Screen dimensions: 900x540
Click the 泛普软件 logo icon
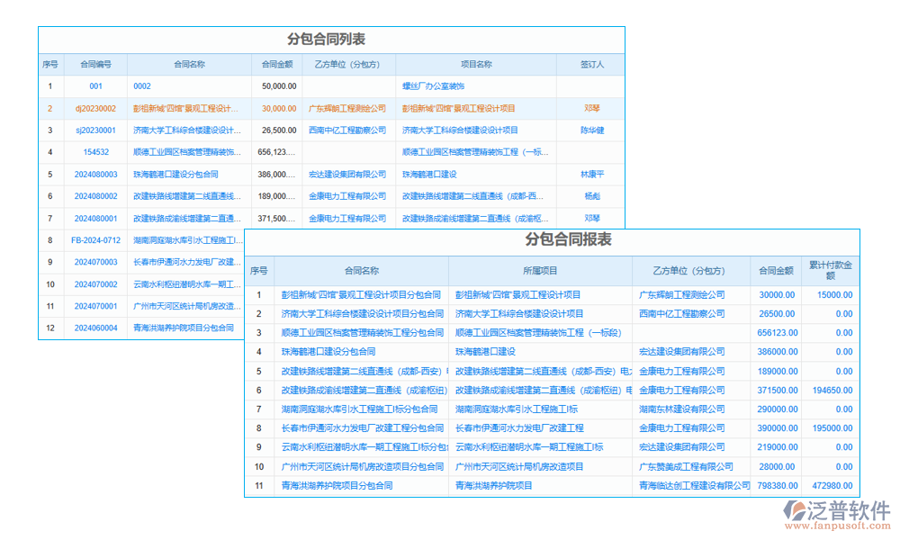(x=797, y=514)
